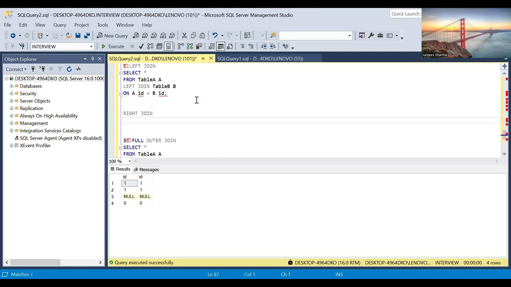Screen dimensions: 511x287
Task: Click the Change Connection icon
Action: tap(22, 46)
